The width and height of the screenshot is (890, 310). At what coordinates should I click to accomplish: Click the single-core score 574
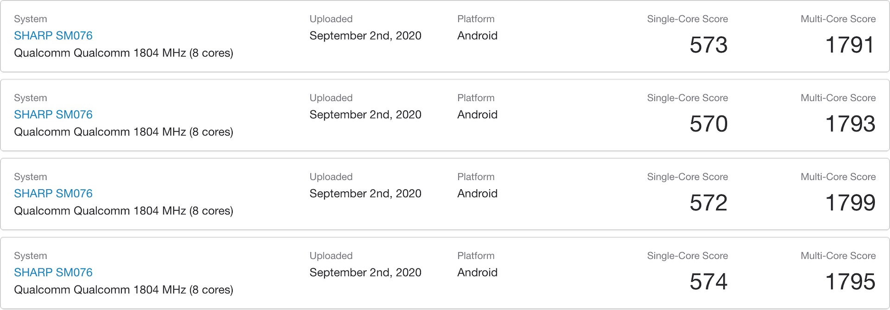click(x=708, y=282)
